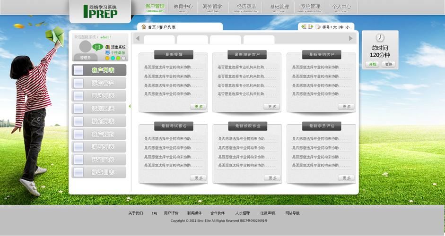The image size is (445, 236).
Task: Select 预约列表 in the sidebar
Action: pos(99,121)
